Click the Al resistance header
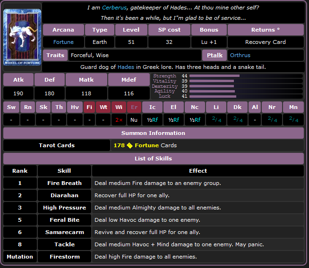 click(255, 107)
